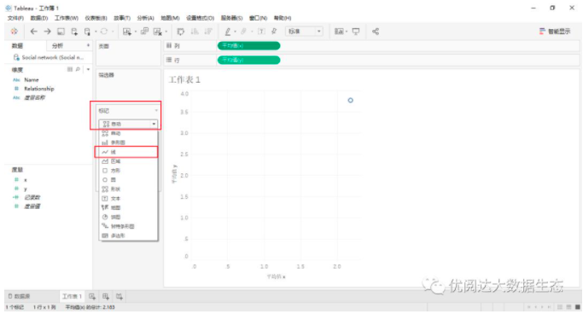This screenshot has width=583, height=314.
Task: Select 区域 (area) in mark type list
Action: [128, 161]
